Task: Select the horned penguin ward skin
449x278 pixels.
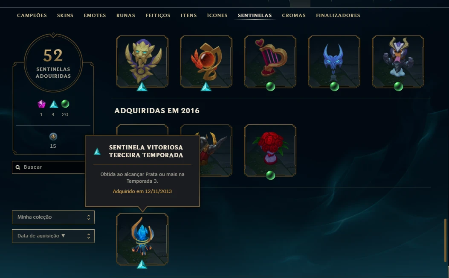Action: 398,61
